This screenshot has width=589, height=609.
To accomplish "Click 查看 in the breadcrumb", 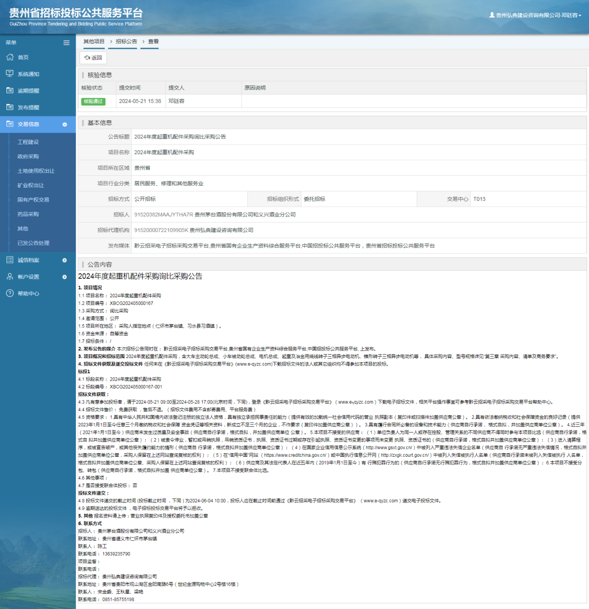I will pyautogui.click(x=153, y=42).
